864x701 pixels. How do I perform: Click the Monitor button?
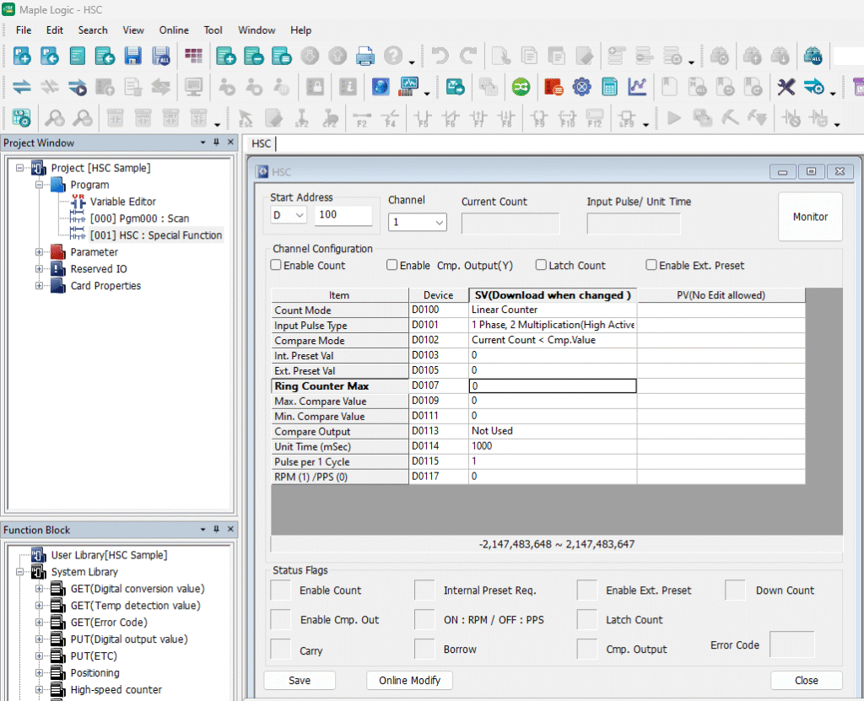pos(810,217)
